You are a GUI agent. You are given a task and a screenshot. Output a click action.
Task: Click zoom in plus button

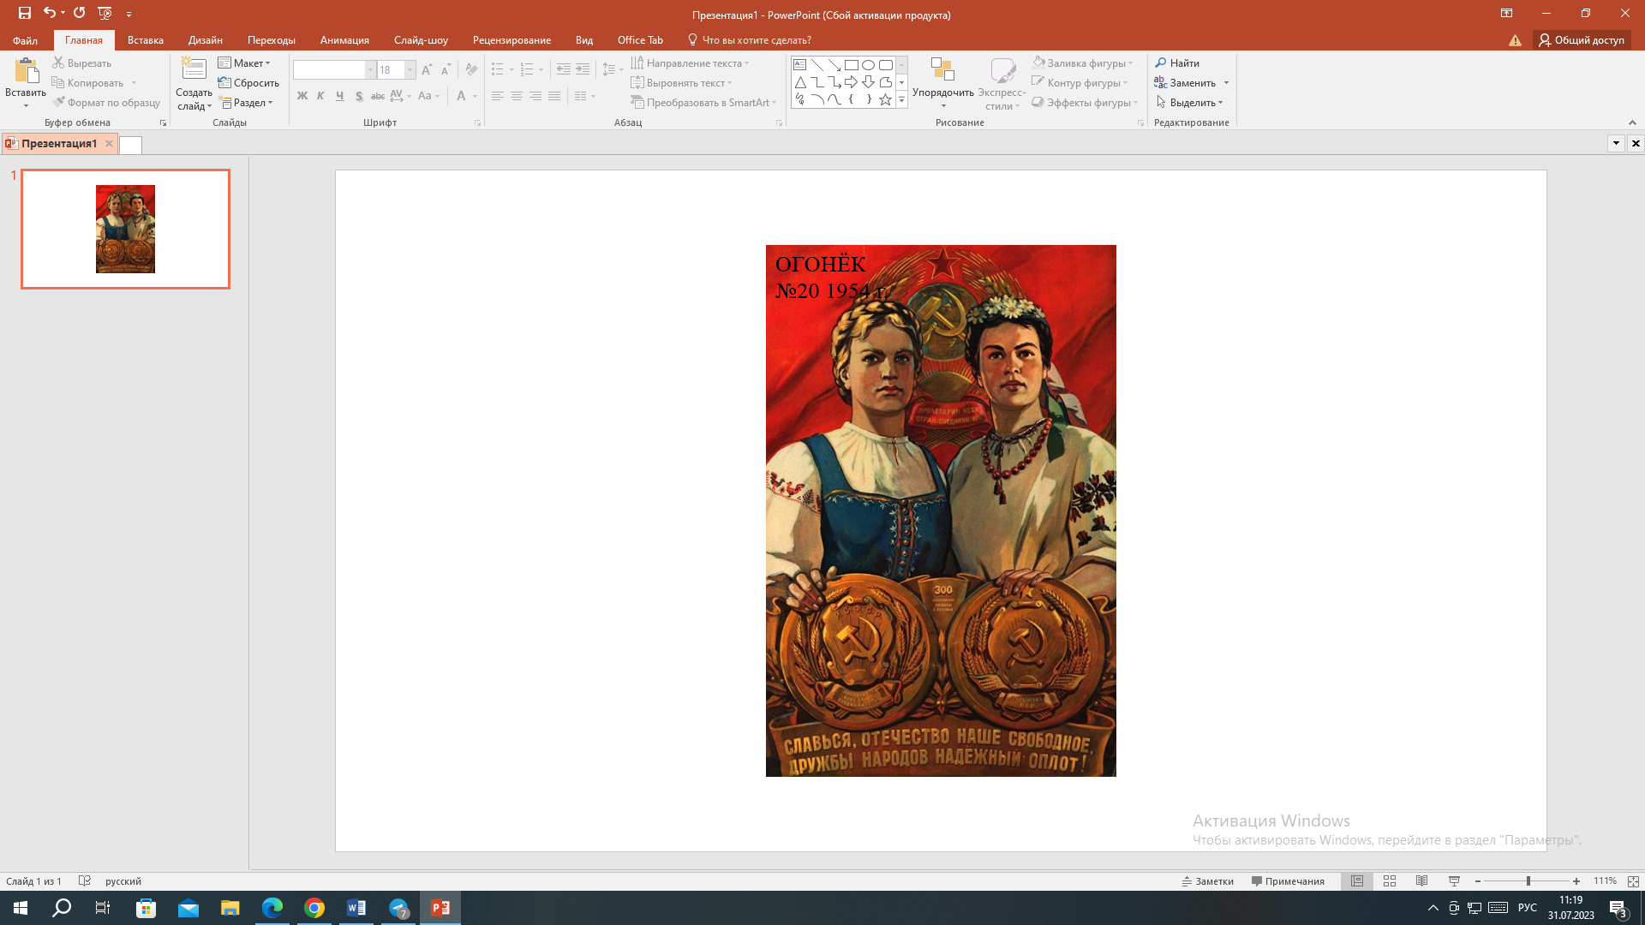point(1576,881)
